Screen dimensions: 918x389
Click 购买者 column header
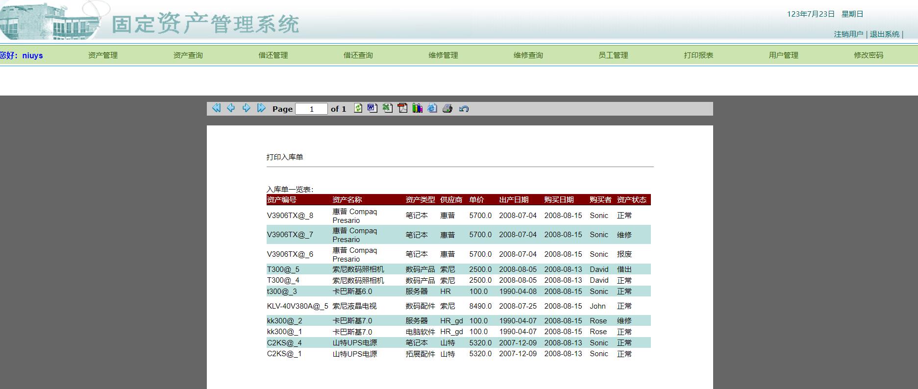(x=600, y=200)
